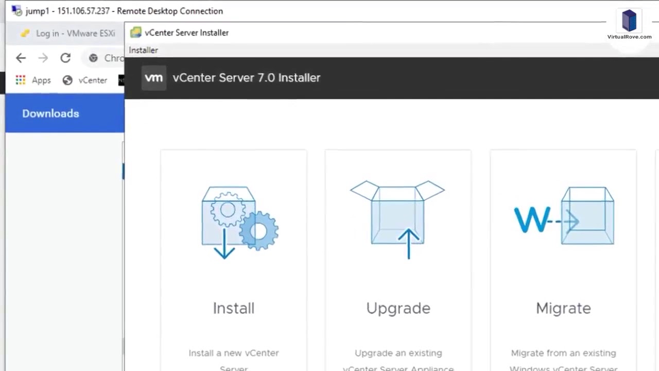This screenshot has height=371, width=659.
Task: Select the Migrate option title
Action: [x=563, y=308]
